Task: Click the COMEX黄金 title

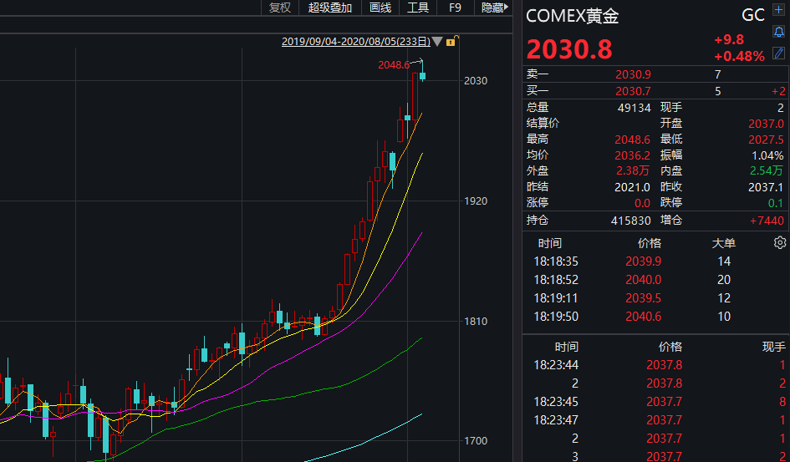Action: click(572, 16)
